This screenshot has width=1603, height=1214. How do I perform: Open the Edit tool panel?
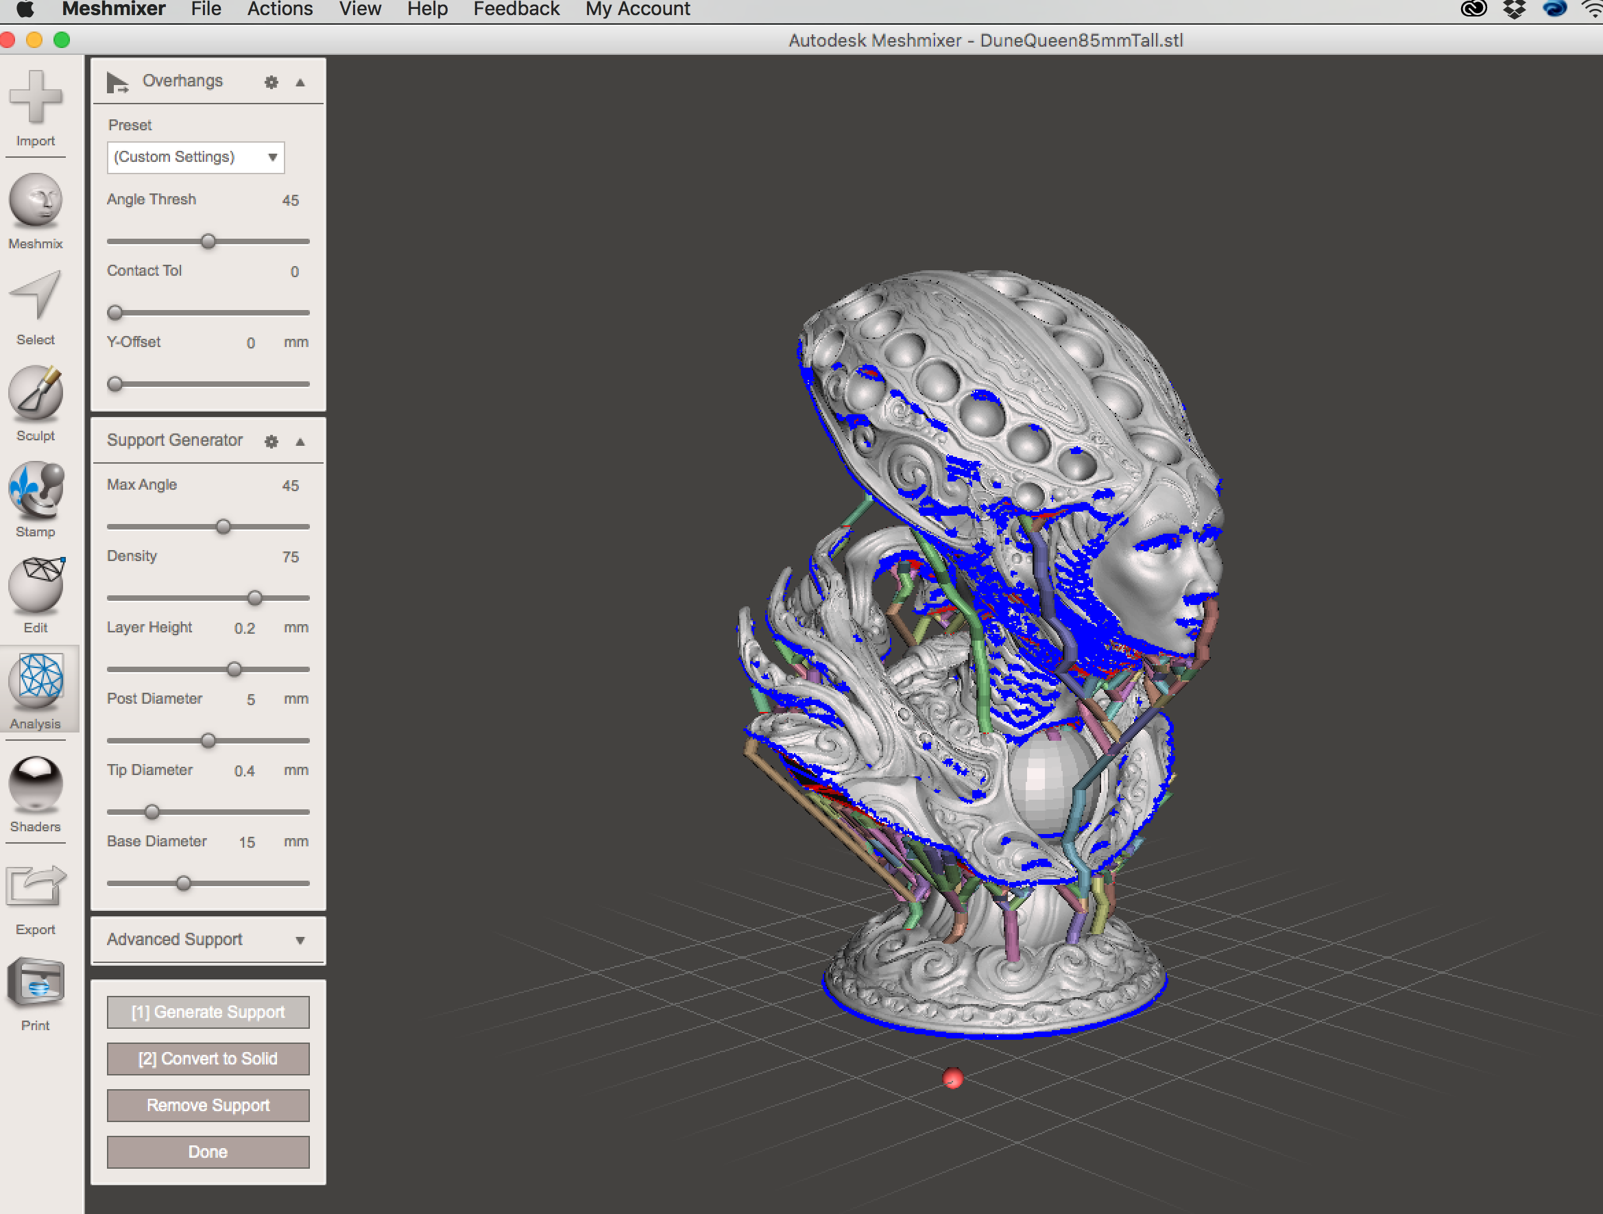(36, 584)
